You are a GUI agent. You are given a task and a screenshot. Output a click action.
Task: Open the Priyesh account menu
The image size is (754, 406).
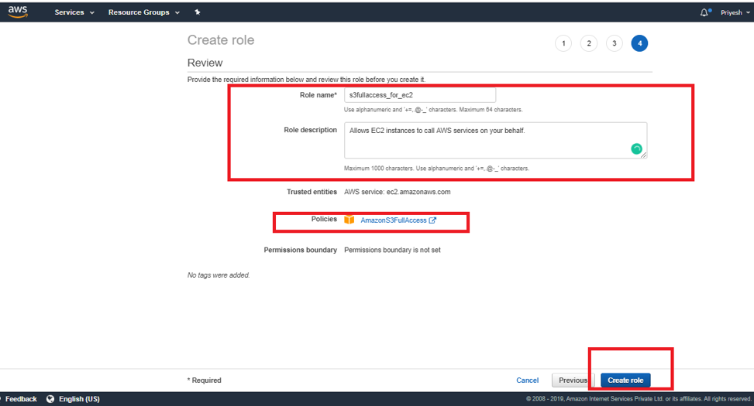[x=734, y=12]
